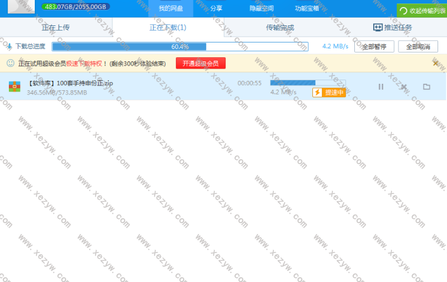Image resolution: width=447 pixels, height=282 pixels.
Task: Click the 提速中 speed-up badge
Action: pyautogui.click(x=329, y=93)
